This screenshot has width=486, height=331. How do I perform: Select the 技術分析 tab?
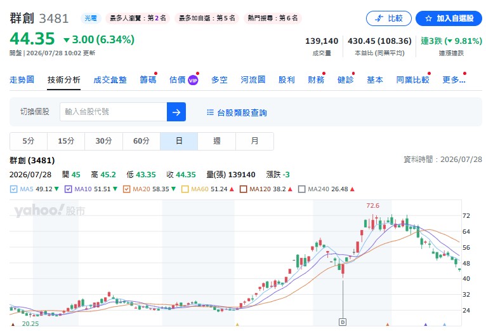(64, 80)
